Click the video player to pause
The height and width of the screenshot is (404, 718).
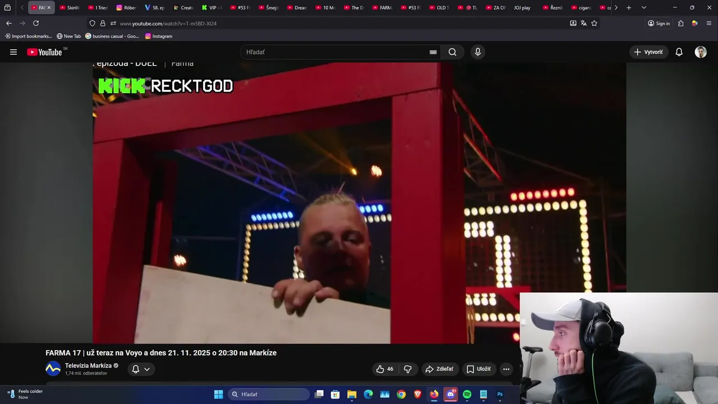pyautogui.click(x=359, y=203)
